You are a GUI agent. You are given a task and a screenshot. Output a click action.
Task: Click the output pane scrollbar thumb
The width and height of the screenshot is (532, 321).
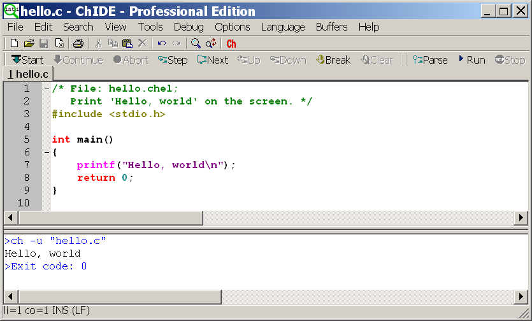120,297
